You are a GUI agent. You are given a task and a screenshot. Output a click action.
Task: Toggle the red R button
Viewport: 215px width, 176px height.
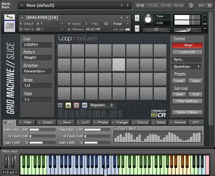click(76, 105)
